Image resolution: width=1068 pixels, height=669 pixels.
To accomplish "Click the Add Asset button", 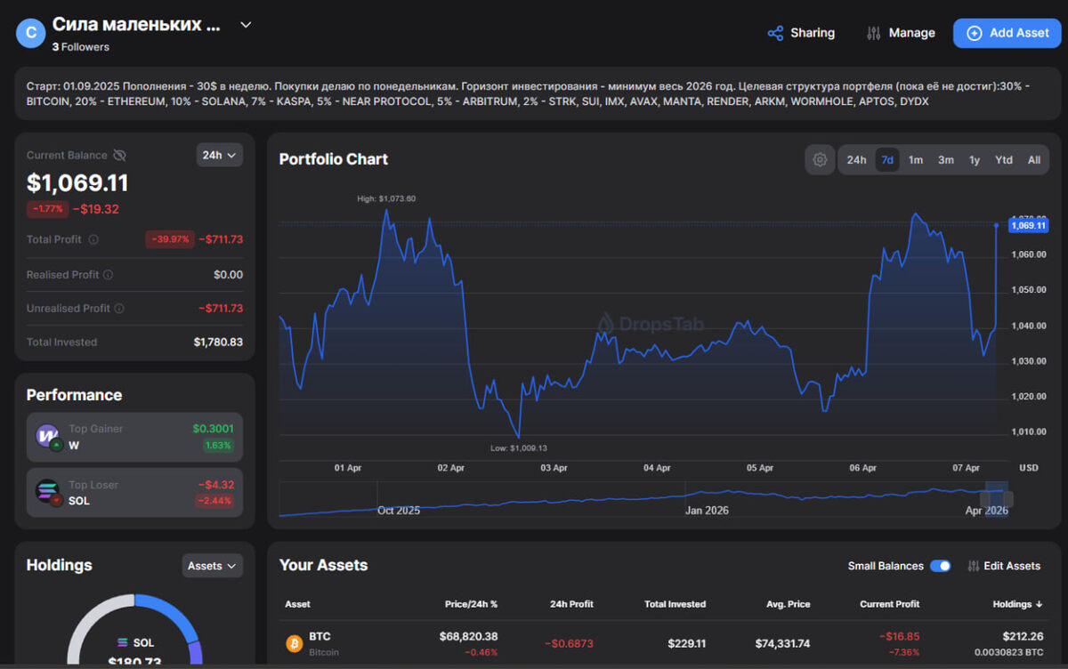I will tap(1007, 32).
